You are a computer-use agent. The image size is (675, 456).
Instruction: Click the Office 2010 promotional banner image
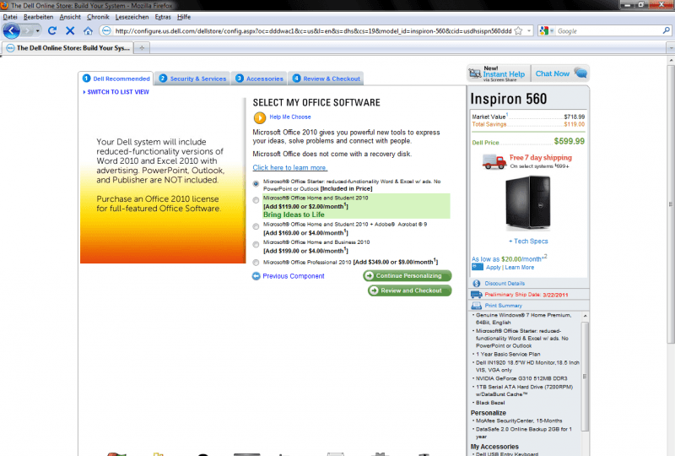point(163,180)
